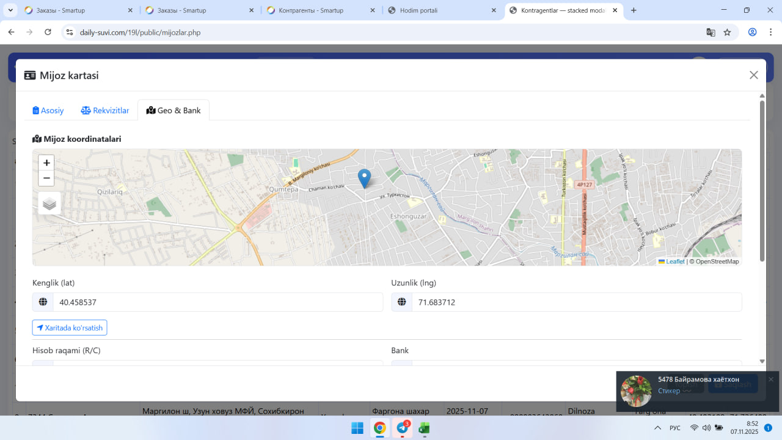Expand the browser tab search dropdown
Image resolution: width=782 pixels, height=440 pixels.
pos(10,10)
